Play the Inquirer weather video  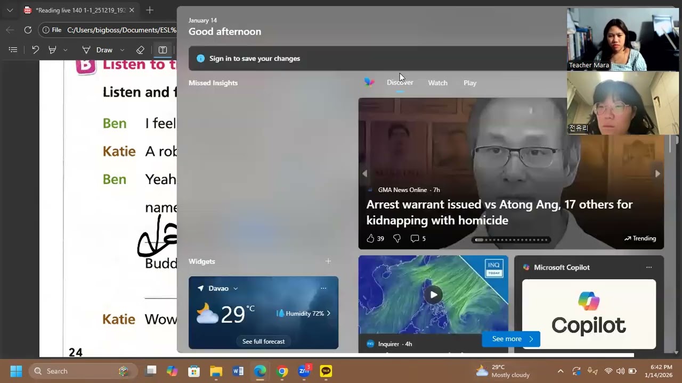(x=434, y=295)
